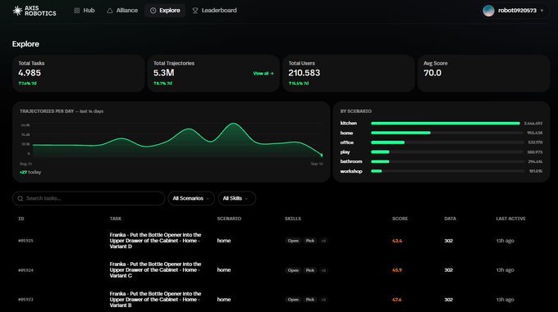Sort by the SCENARIO column header
558x312 pixels.
click(x=229, y=219)
